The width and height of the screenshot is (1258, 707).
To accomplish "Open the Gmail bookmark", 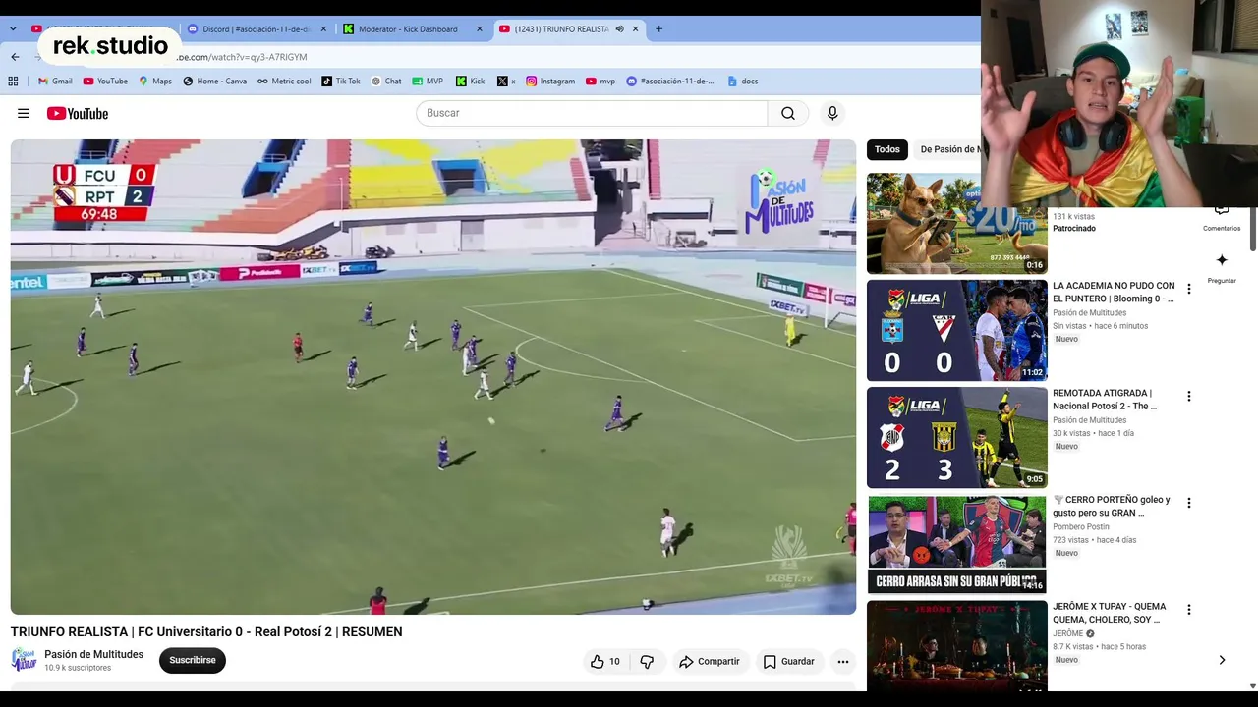I will (55, 82).
